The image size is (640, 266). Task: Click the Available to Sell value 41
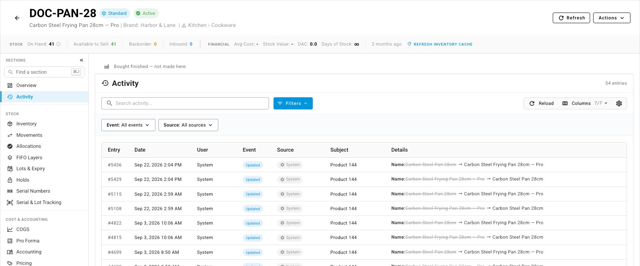pyautogui.click(x=114, y=44)
